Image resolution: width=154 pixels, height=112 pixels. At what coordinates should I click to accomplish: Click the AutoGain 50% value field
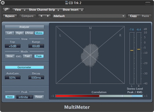(x=13, y=78)
